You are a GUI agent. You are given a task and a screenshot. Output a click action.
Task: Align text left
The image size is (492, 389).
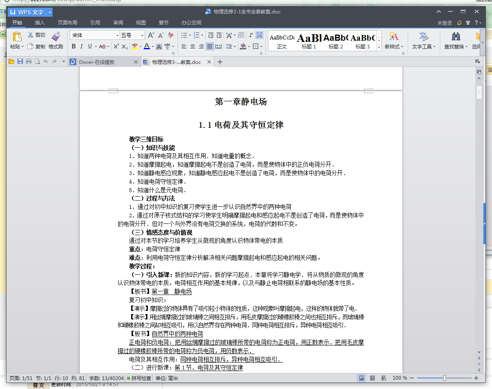coord(184,47)
